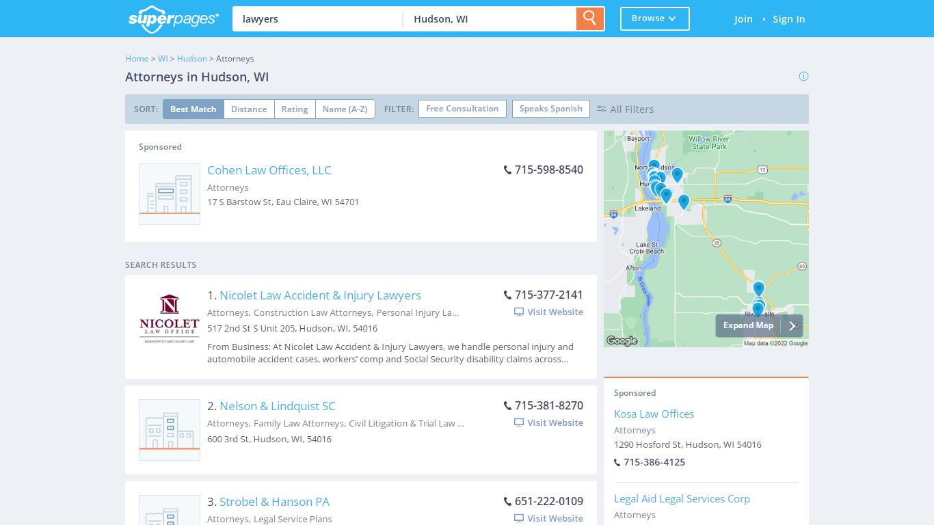The width and height of the screenshot is (934, 525).
Task: Click the Nicolet Law Office logo thumbnail
Action: 170,319
